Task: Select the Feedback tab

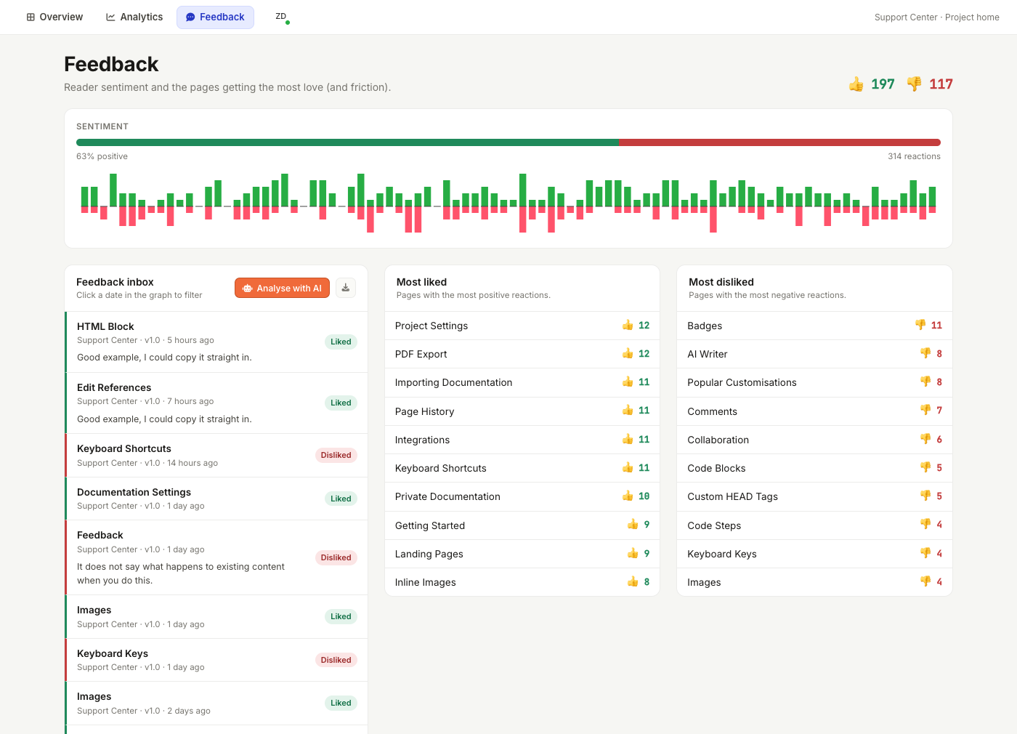Action: tap(215, 17)
